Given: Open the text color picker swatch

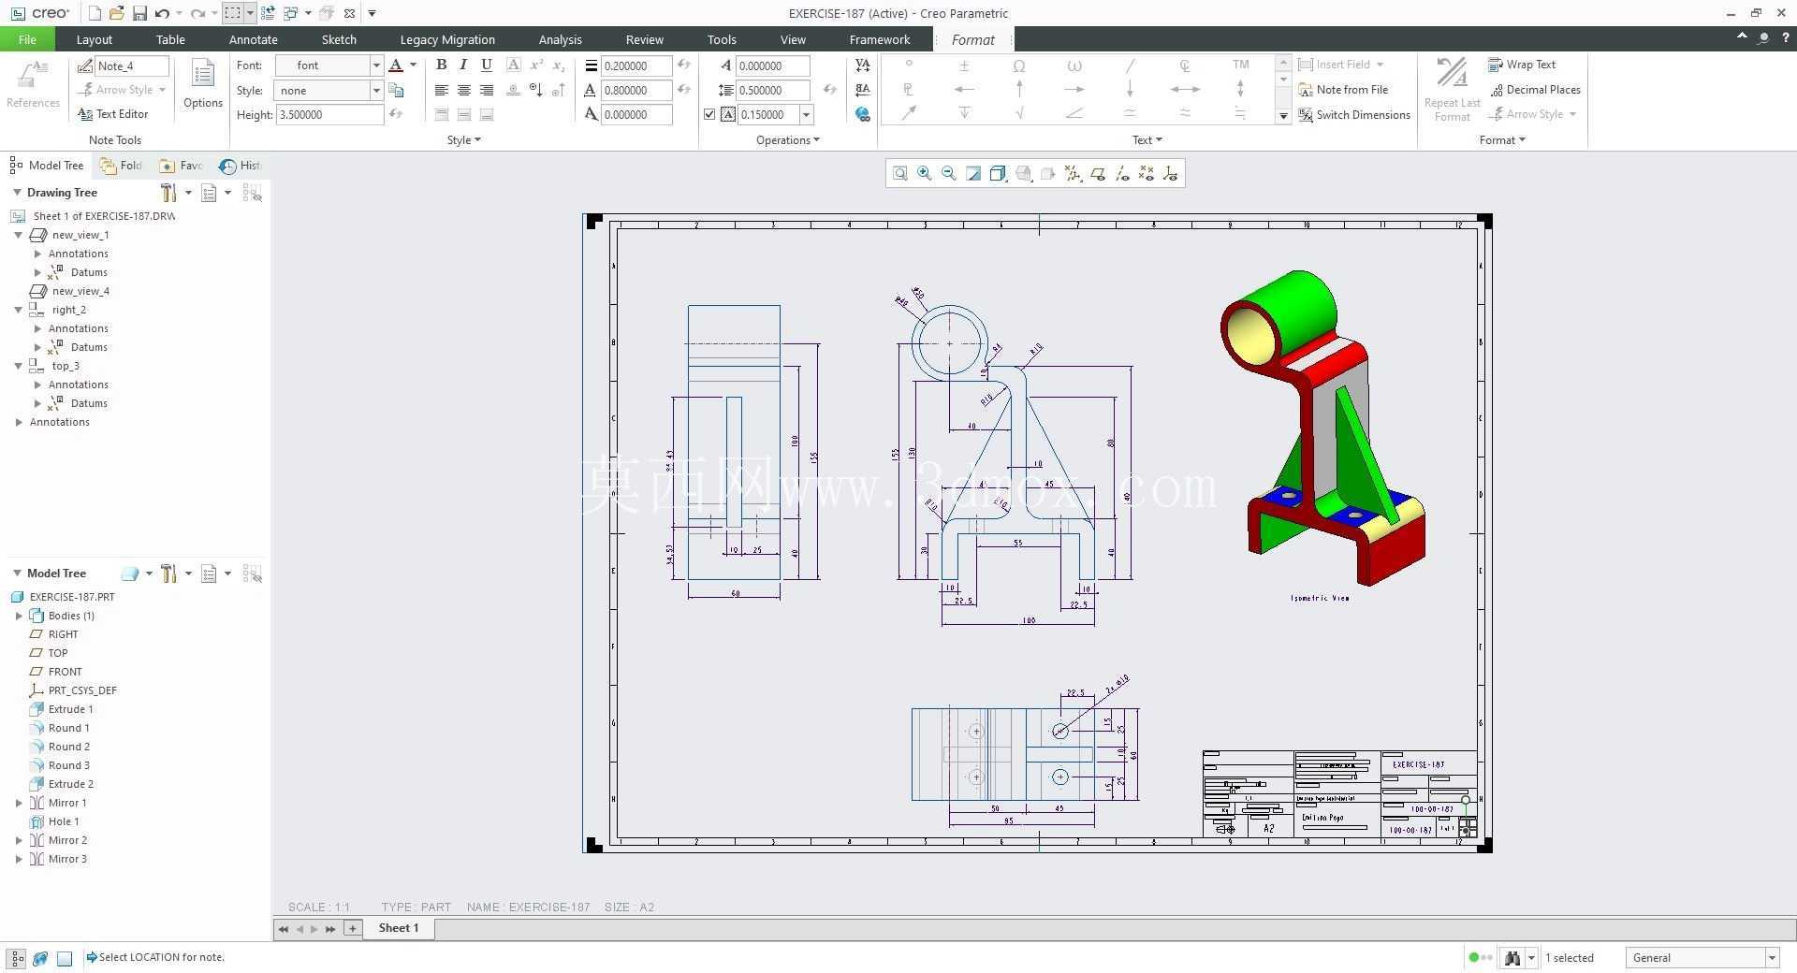Looking at the screenshot, I should 396,65.
